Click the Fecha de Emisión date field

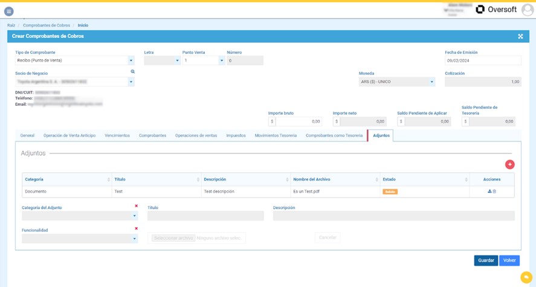pyautogui.click(x=483, y=60)
